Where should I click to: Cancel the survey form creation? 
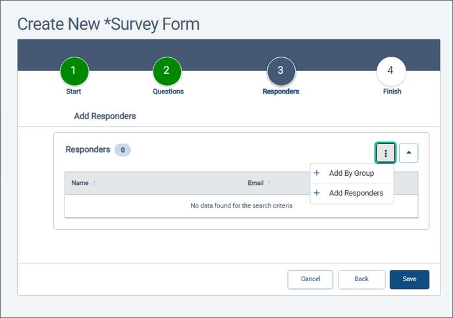click(x=310, y=279)
